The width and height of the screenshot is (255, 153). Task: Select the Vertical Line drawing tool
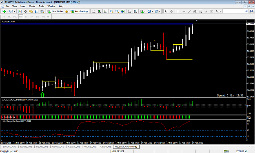tap(178, 11)
